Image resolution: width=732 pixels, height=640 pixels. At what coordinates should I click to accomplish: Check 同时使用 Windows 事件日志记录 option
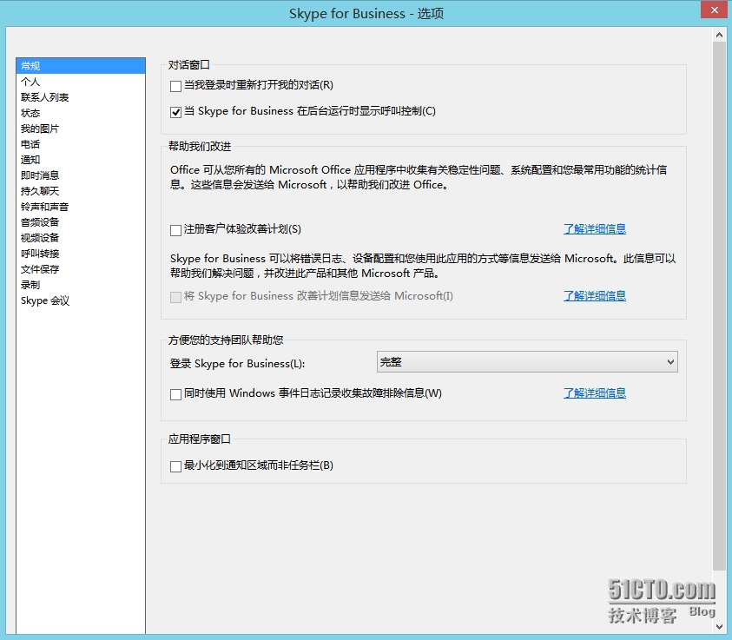click(176, 394)
